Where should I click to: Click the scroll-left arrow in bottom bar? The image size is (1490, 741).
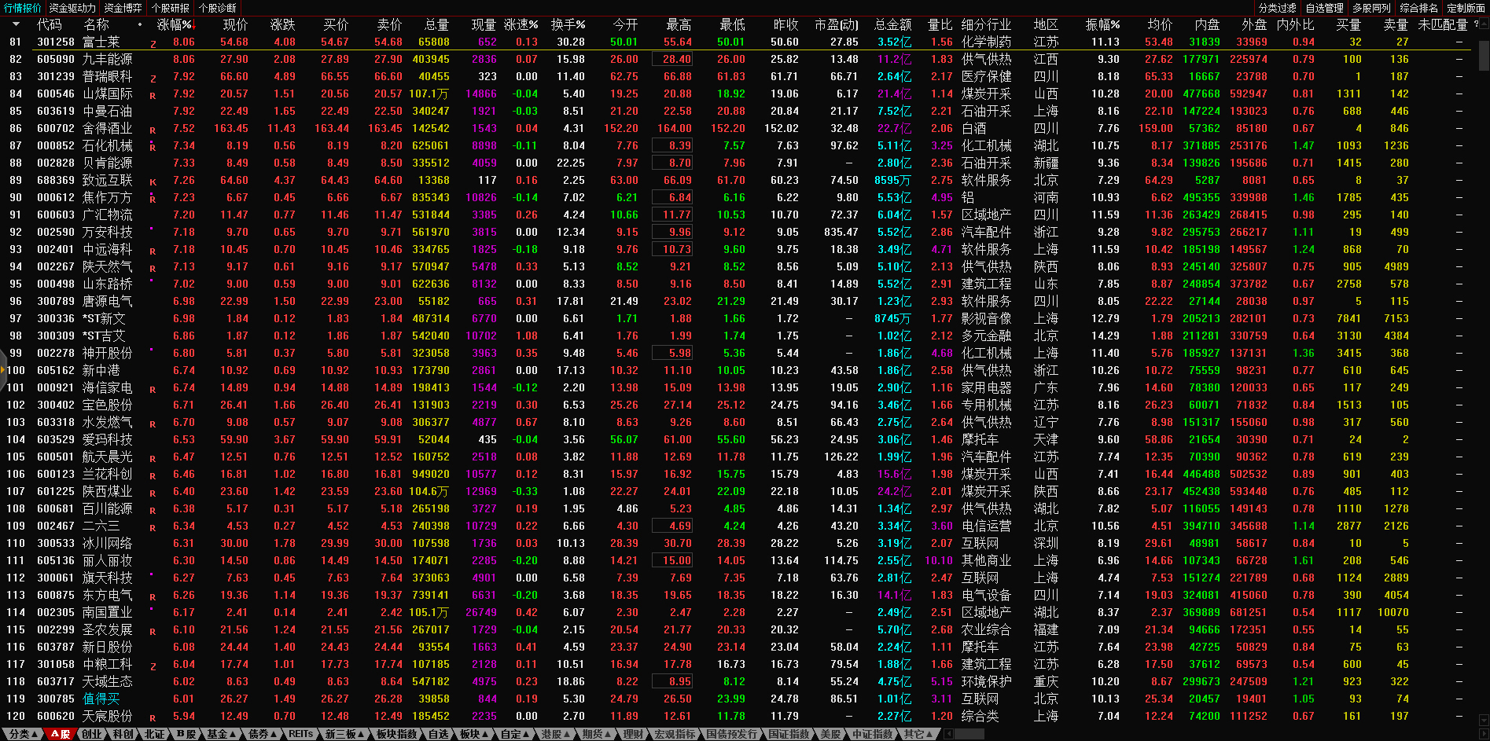click(949, 734)
